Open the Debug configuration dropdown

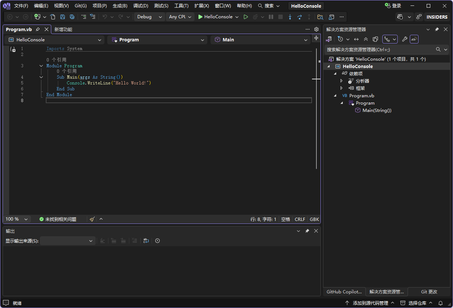pos(149,17)
